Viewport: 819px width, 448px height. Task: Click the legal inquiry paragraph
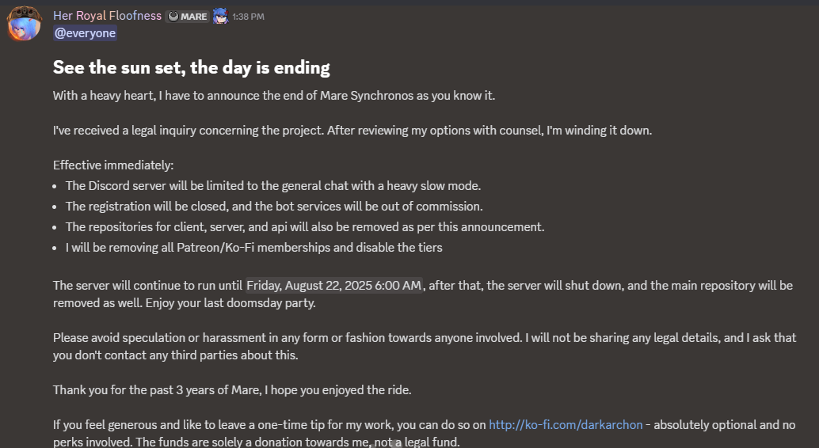click(x=352, y=131)
